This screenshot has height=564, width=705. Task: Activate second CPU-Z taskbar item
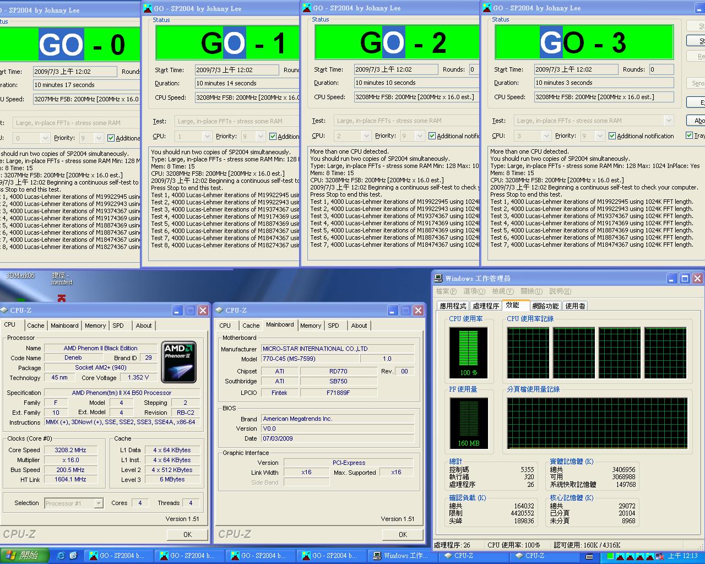tap(544, 556)
